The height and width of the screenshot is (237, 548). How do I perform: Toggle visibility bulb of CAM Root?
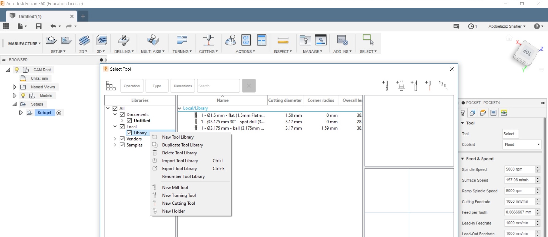coord(17,70)
